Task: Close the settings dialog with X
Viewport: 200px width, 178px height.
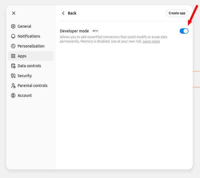Action: 14,13
